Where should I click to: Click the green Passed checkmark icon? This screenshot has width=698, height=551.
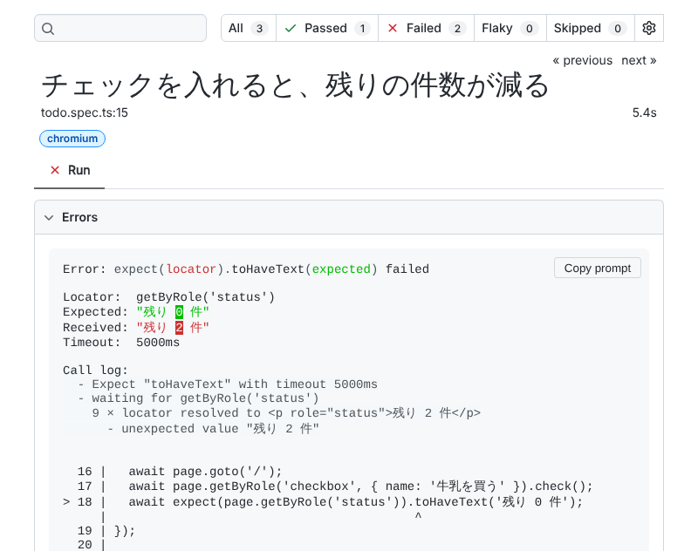coord(291,29)
